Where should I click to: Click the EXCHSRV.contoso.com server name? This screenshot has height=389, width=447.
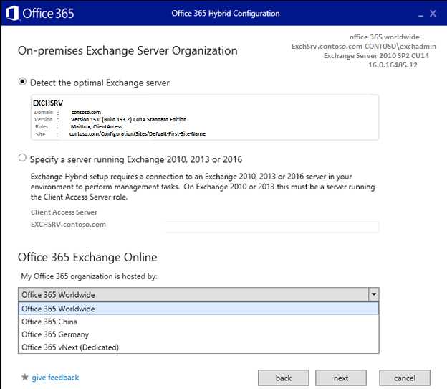click(x=69, y=225)
